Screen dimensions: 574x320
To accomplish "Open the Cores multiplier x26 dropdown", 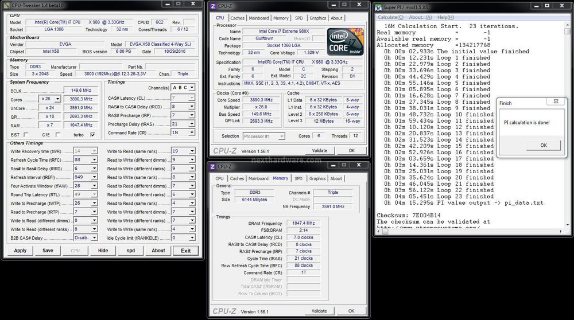I will [x=57, y=99].
